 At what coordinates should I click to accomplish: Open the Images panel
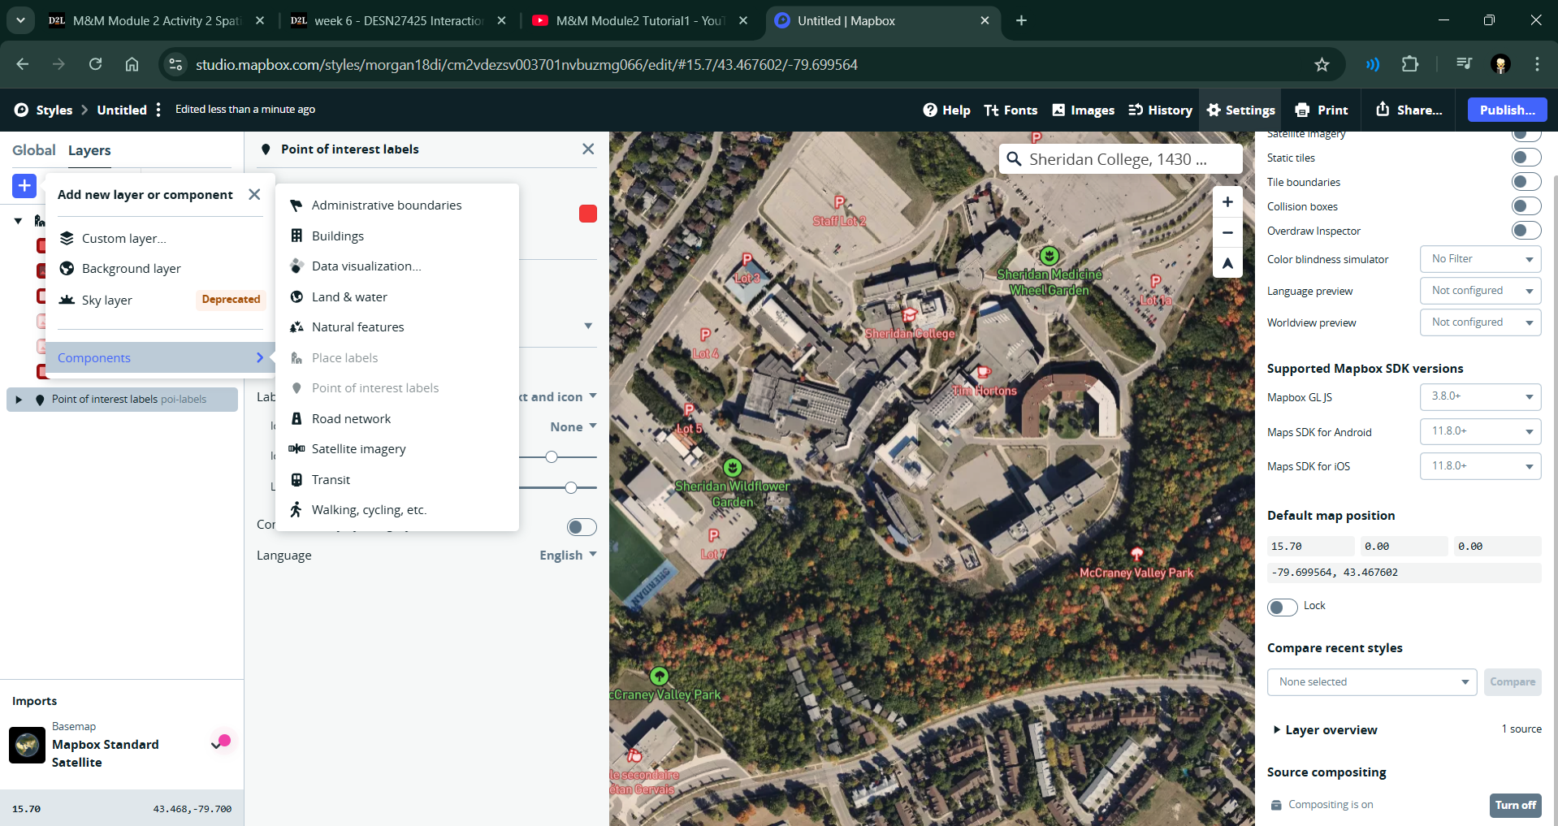(x=1083, y=110)
